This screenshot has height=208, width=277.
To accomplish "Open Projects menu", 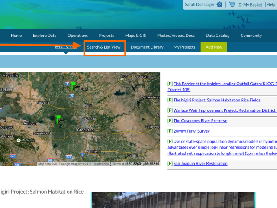I will (106, 36).
